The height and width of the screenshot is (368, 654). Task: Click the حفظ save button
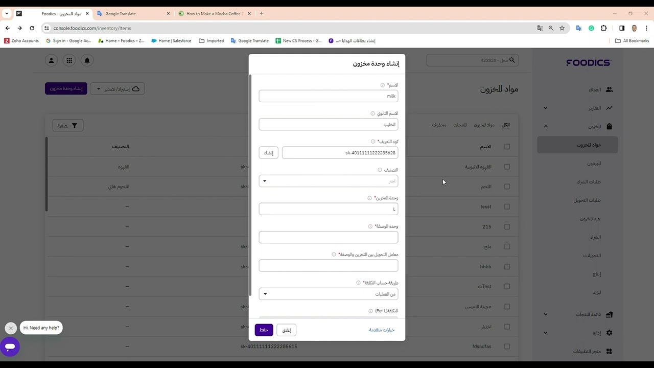(264, 330)
